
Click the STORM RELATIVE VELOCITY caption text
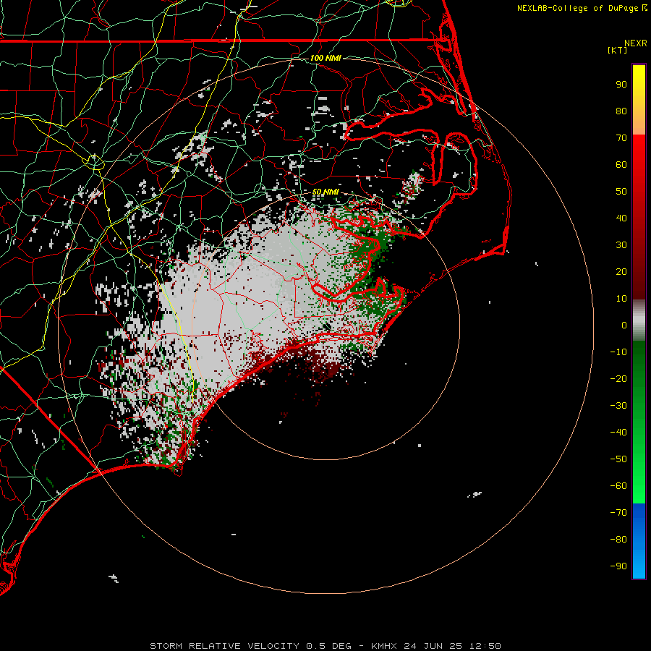[x=224, y=646]
